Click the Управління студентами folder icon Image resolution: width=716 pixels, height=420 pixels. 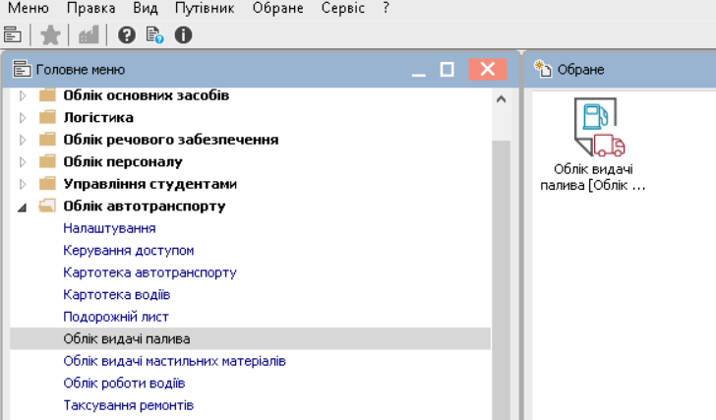pyautogui.click(x=47, y=184)
